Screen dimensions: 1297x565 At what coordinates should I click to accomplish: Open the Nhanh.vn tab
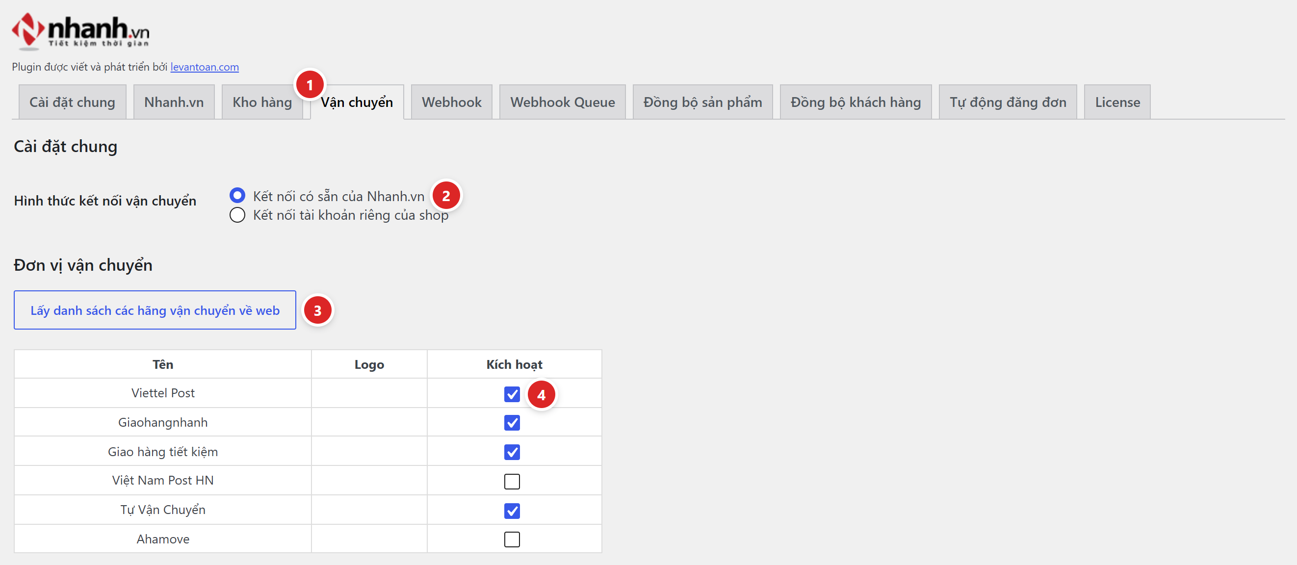174,102
